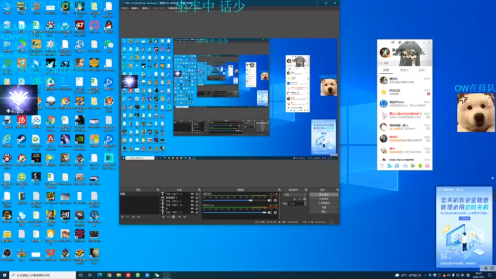Open Tencent Video icon in QQ bottom bar
This screenshot has height=279, width=496.
point(413,166)
